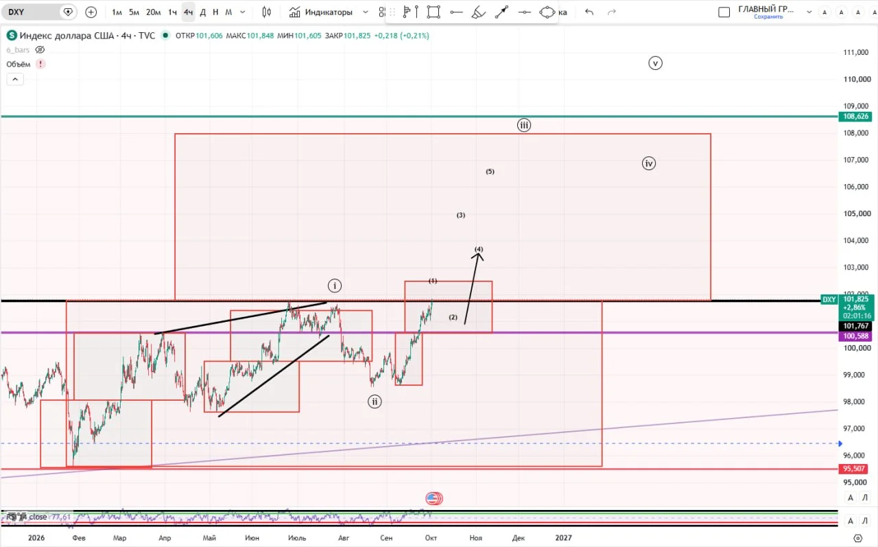This screenshot has height=547, width=878.
Task: Switch to the 20м timeframe
Action: coord(154,12)
